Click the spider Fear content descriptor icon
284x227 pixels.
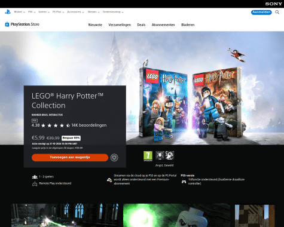coord(160,155)
